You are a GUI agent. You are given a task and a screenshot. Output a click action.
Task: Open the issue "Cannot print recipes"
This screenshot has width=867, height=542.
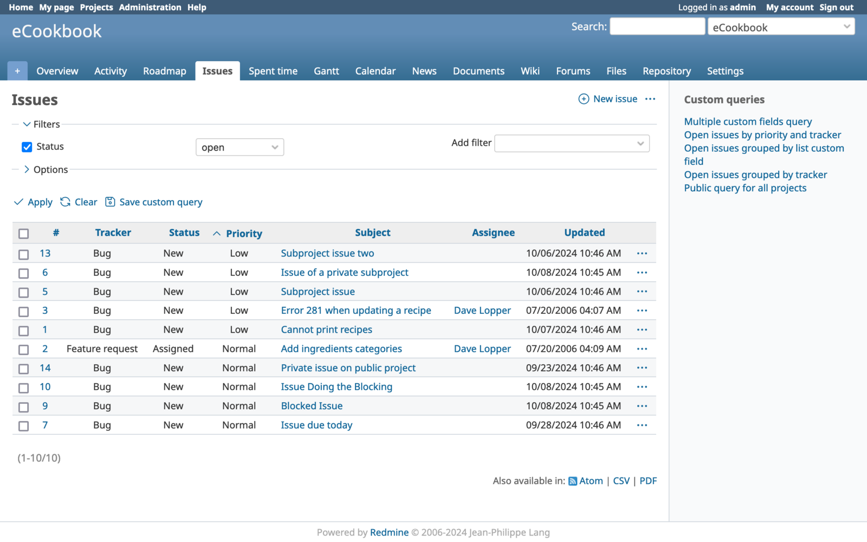[x=326, y=330]
